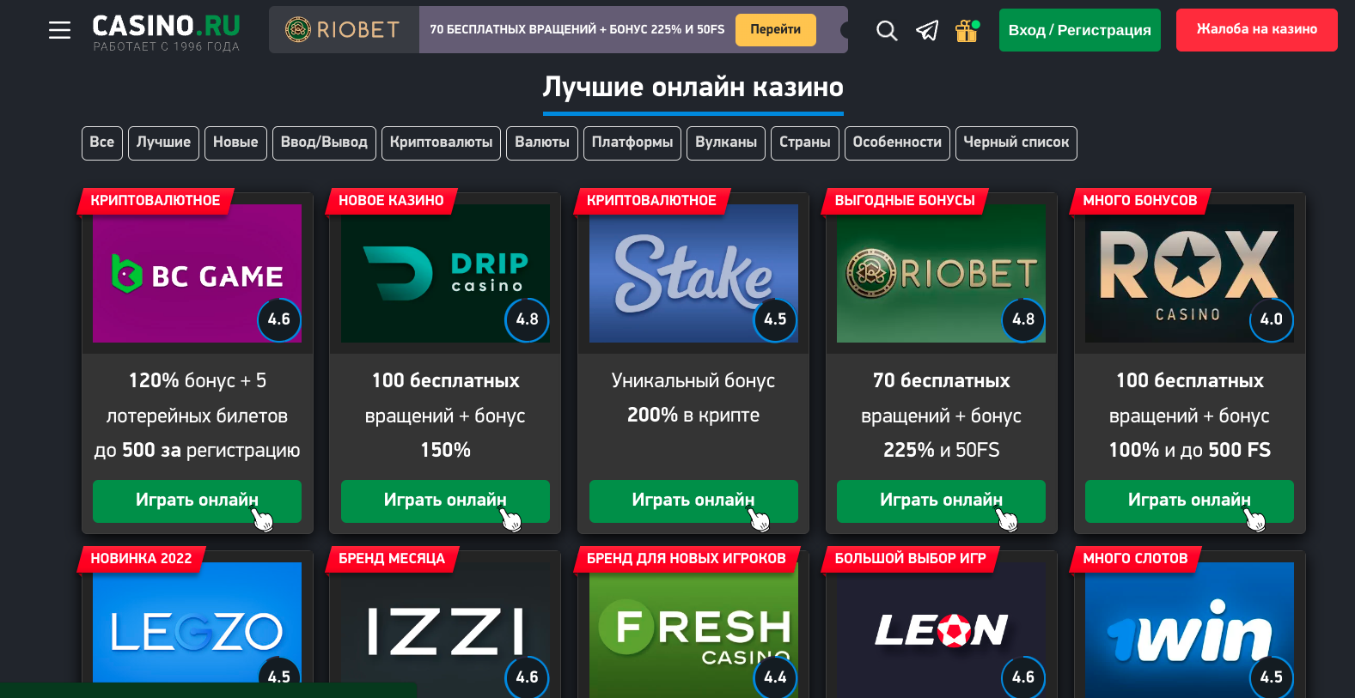The height and width of the screenshot is (698, 1355).
Task: Click the search magnifier icon
Action: (x=887, y=31)
